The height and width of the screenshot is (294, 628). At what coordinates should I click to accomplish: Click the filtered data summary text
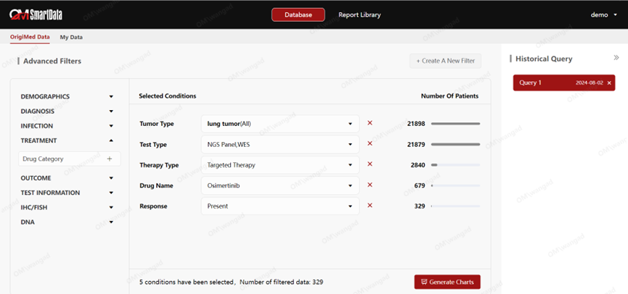pos(231,282)
